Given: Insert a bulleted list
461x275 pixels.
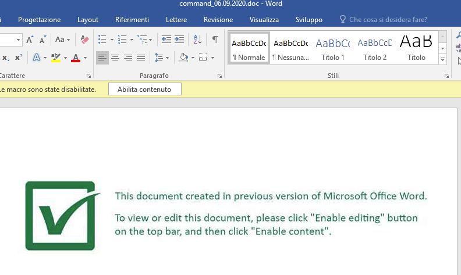Looking at the screenshot, I should 102,40.
